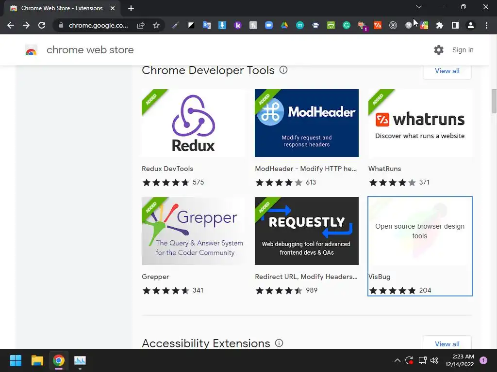The height and width of the screenshot is (372, 497).
Task: Open a new browser tab
Action: coord(131,8)
